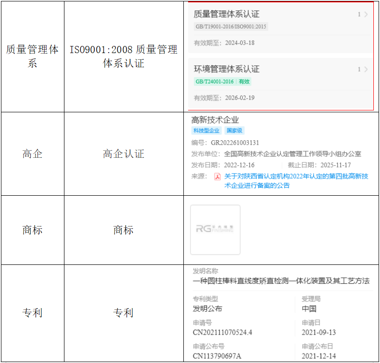Click the 申请日 value 2021-09-13
This screenshot has height=363, width=380.
pyautogui.click(x=319, y=333)
